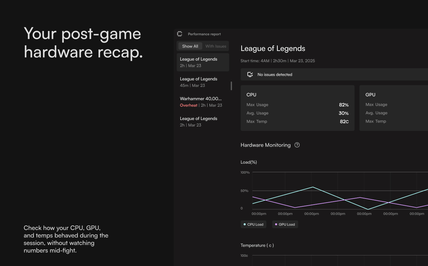
Task: Click the 50% axis label on Load chart
Action: [x=244, y=191]
